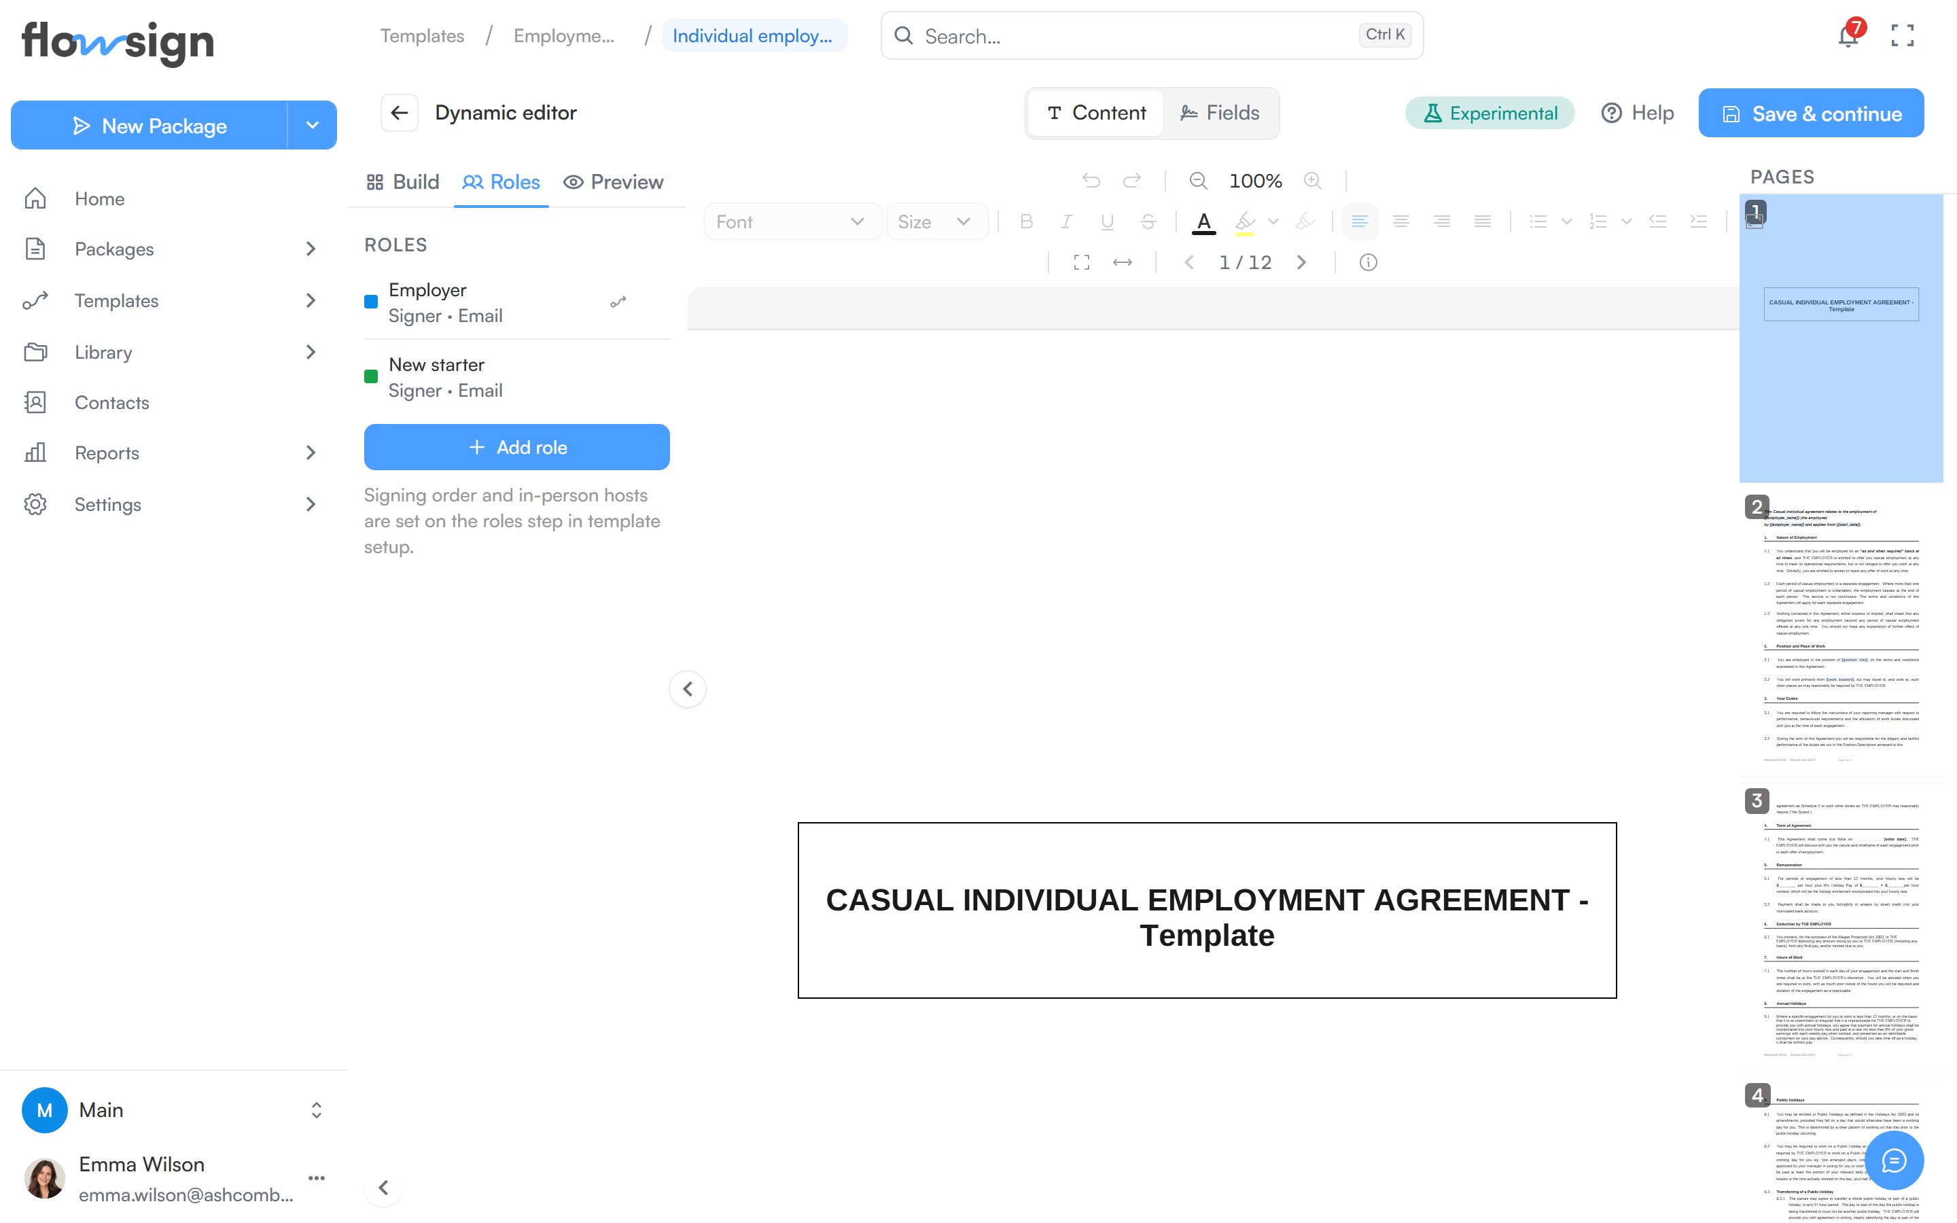Toggle strikethrough formatting
The height and width of the screenshot is (1223, 1957).
pyautogui.click(x=1148, y=221)
